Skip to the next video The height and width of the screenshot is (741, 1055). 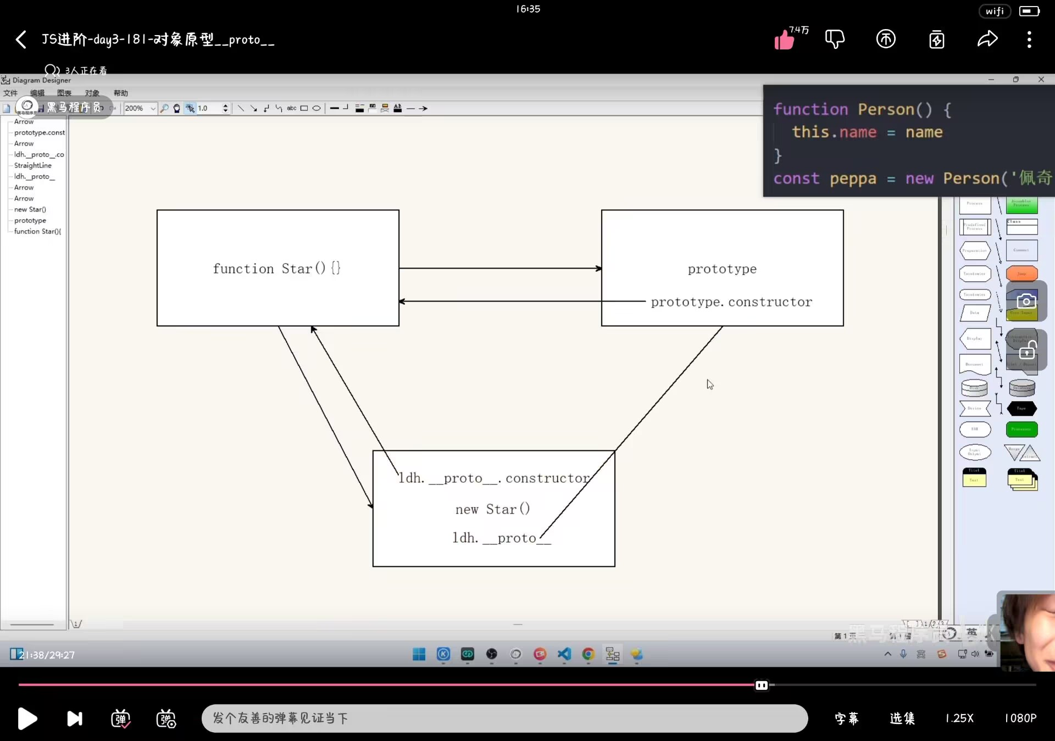[75, 718]
